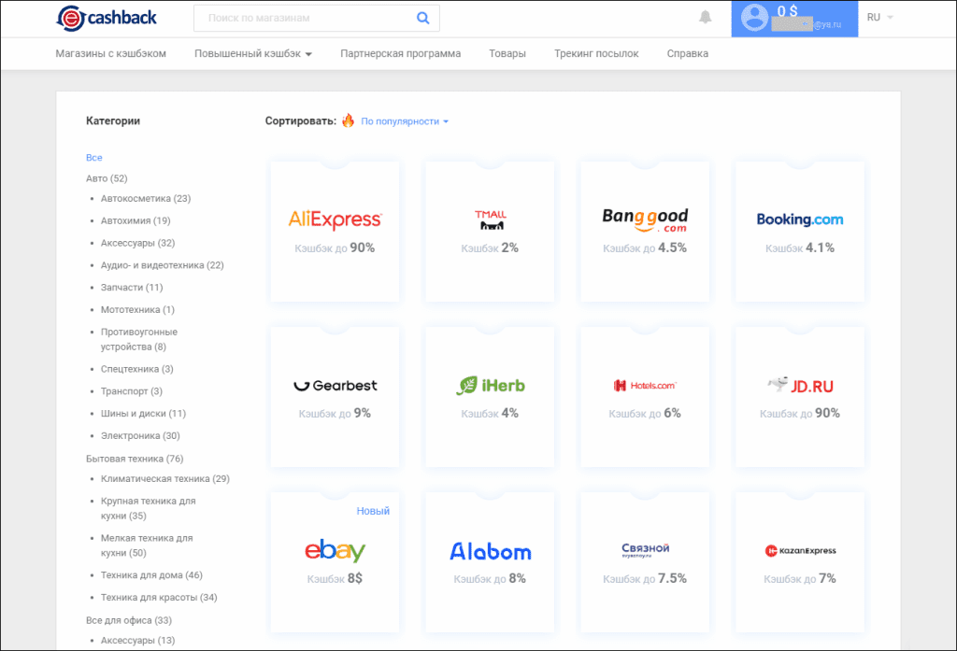The width and height of the screenshot is (957, 651).
Task: Open Партнерская программа page
Action: pyautogui.click(x=400, y=54)
